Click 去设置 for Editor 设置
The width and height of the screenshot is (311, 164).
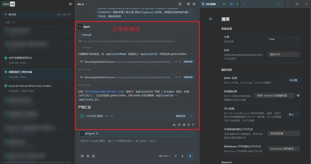coord(293,80)
